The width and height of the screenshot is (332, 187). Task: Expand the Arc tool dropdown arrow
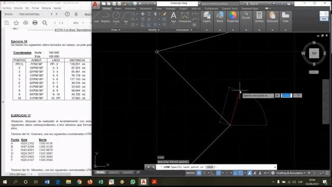126,24
